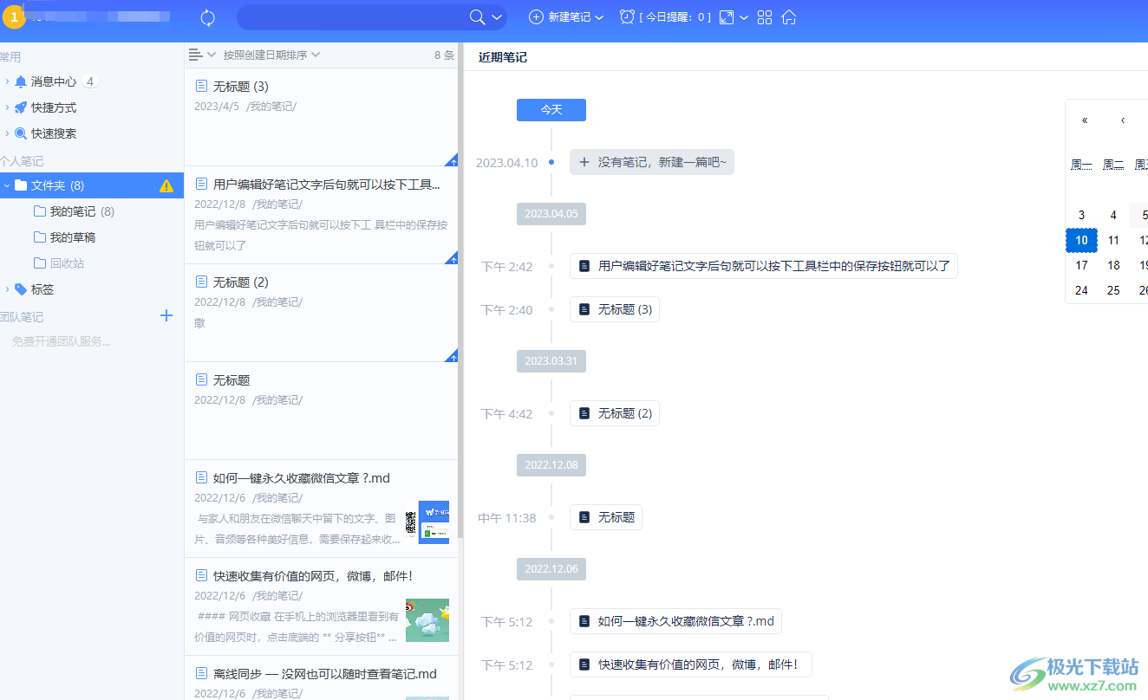The image size is (1148, 700).
Task: Open timeline note 无标题 (3)
Action: coord(615,309)
